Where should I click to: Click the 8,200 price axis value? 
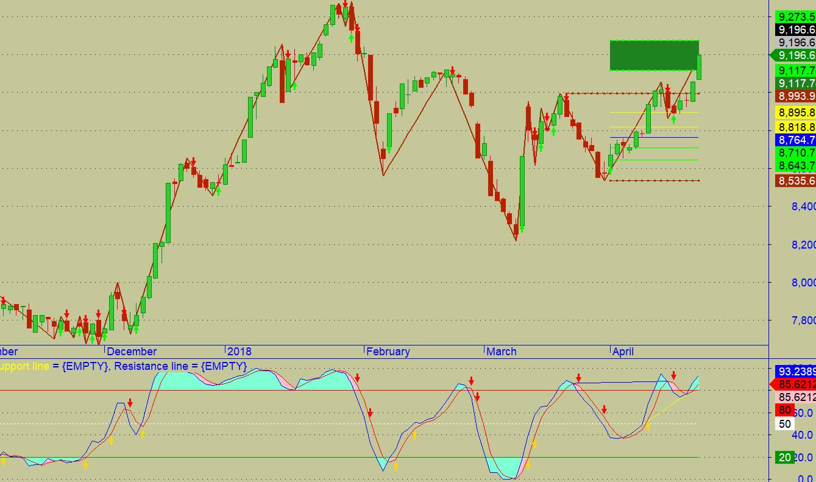[x=803, y=245]
